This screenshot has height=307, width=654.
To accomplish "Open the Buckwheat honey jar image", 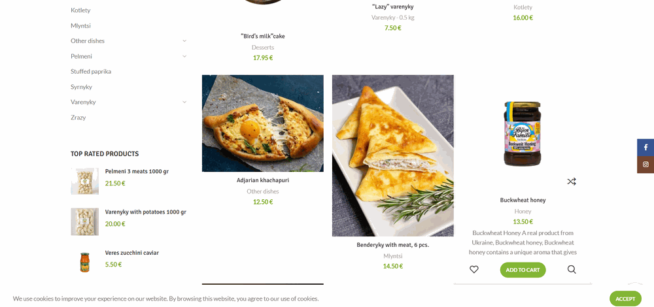I will (523, 134).
